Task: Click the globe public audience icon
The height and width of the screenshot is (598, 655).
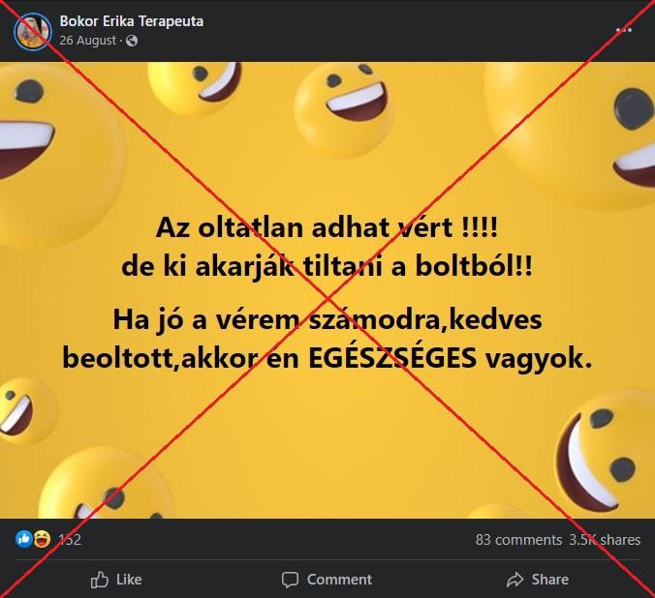Action: click(x=132, y=41)
